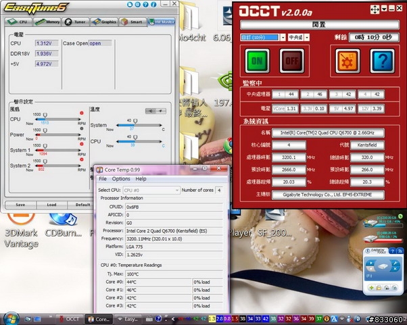The height and width of the screenshot is (325, 407).
Task: Click the OCCT idle status bar
Action: 320,24
